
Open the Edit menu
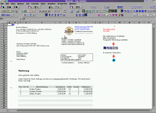point(7,4)
